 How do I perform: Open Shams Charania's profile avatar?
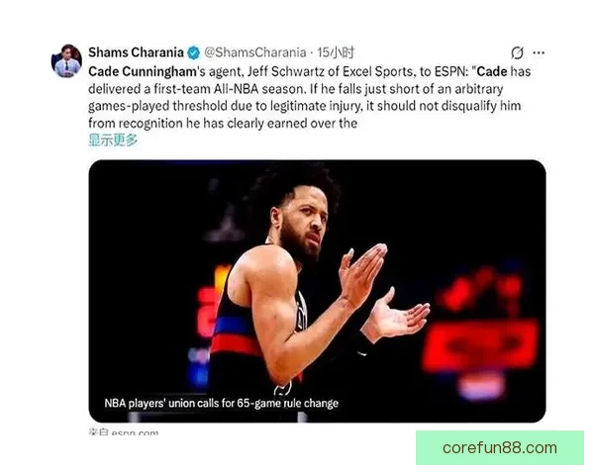pyautogui.click(x=66, y=61)
